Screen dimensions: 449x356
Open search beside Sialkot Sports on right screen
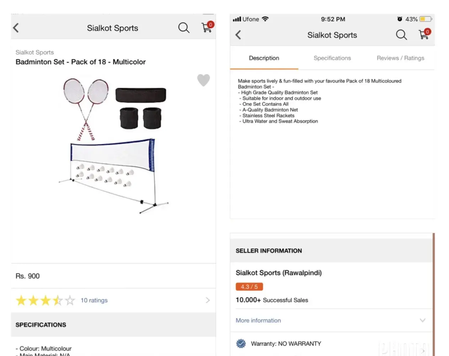click(401, 35)
